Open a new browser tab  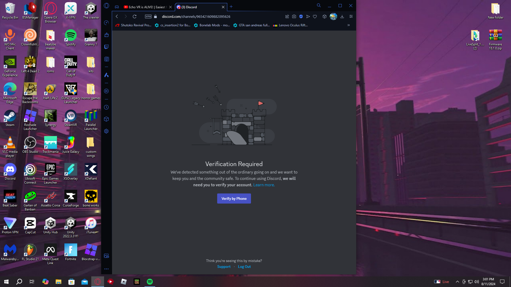click(x=231, y=7)
